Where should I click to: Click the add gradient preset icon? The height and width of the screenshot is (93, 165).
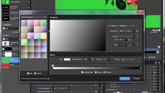click(x=28, y=73)
